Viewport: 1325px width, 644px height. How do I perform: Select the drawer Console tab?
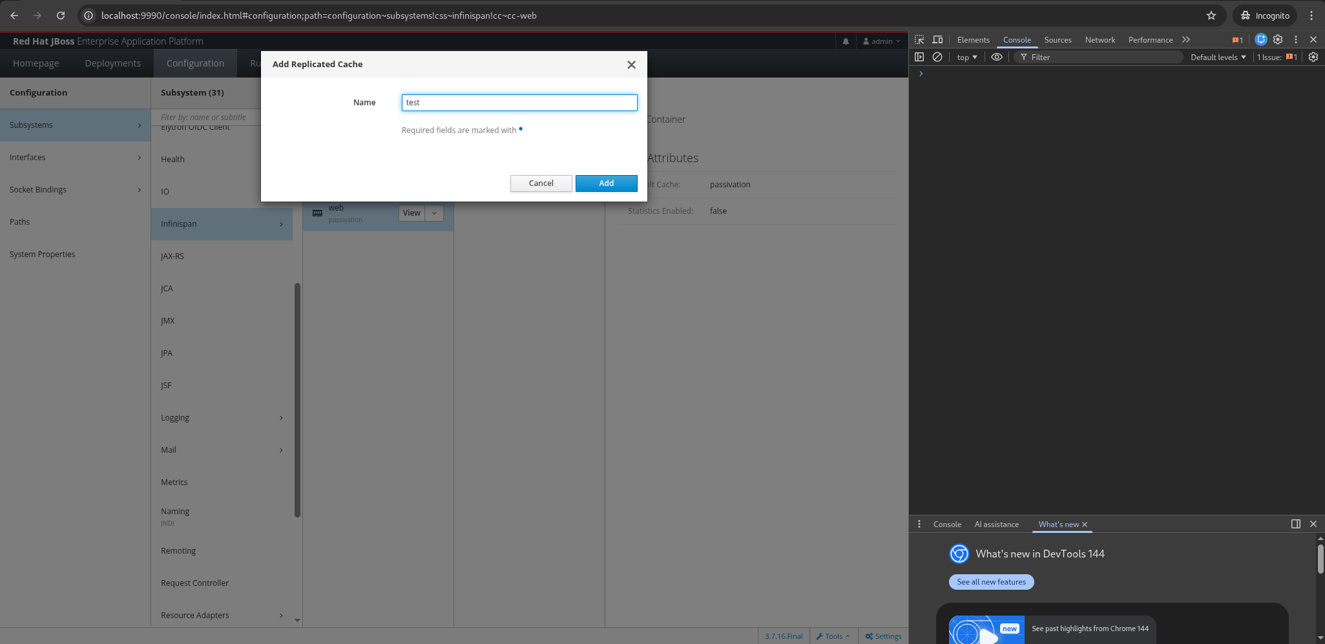(947, 525)
